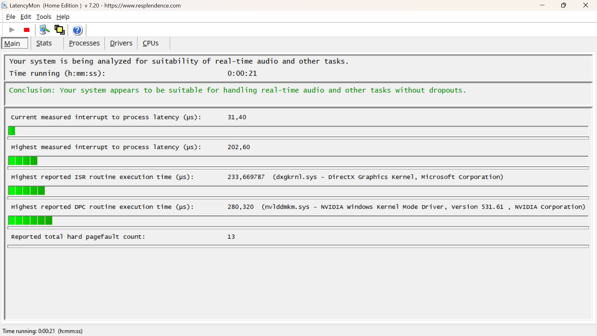Click the current latency green bar
Image resolution: width=597 pixels, height=336 pixels.
(12, 131)
